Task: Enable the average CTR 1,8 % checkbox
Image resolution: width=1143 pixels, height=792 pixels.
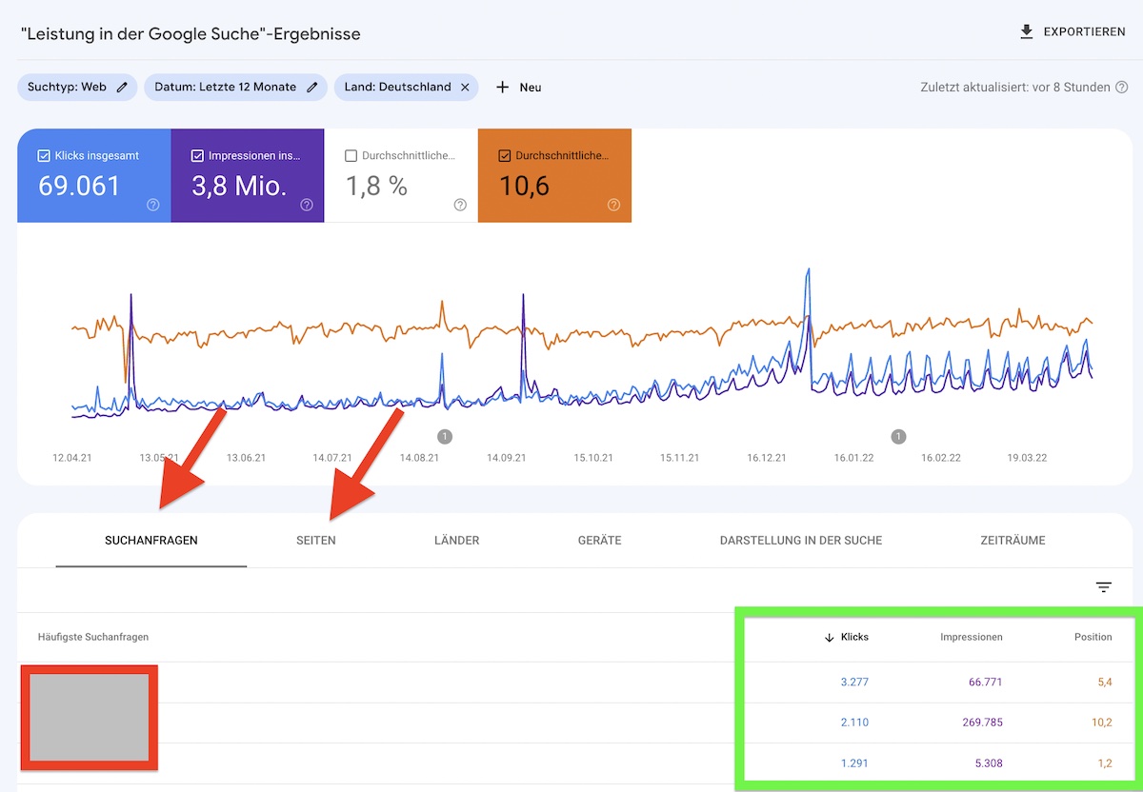Action: pos(351,155)
